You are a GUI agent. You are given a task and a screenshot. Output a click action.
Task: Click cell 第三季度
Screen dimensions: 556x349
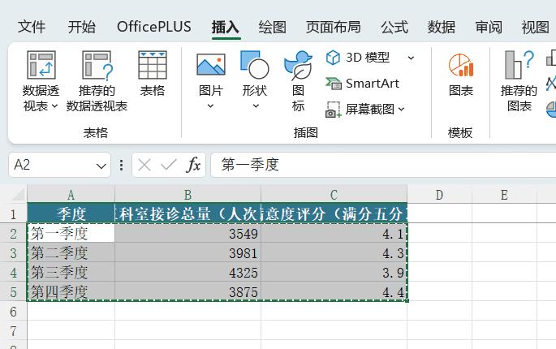[71, 272]
